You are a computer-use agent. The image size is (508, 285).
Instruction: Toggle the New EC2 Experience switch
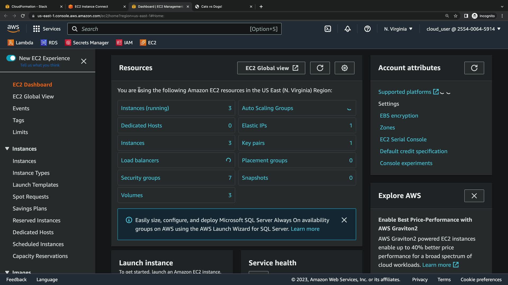[11, 58]
